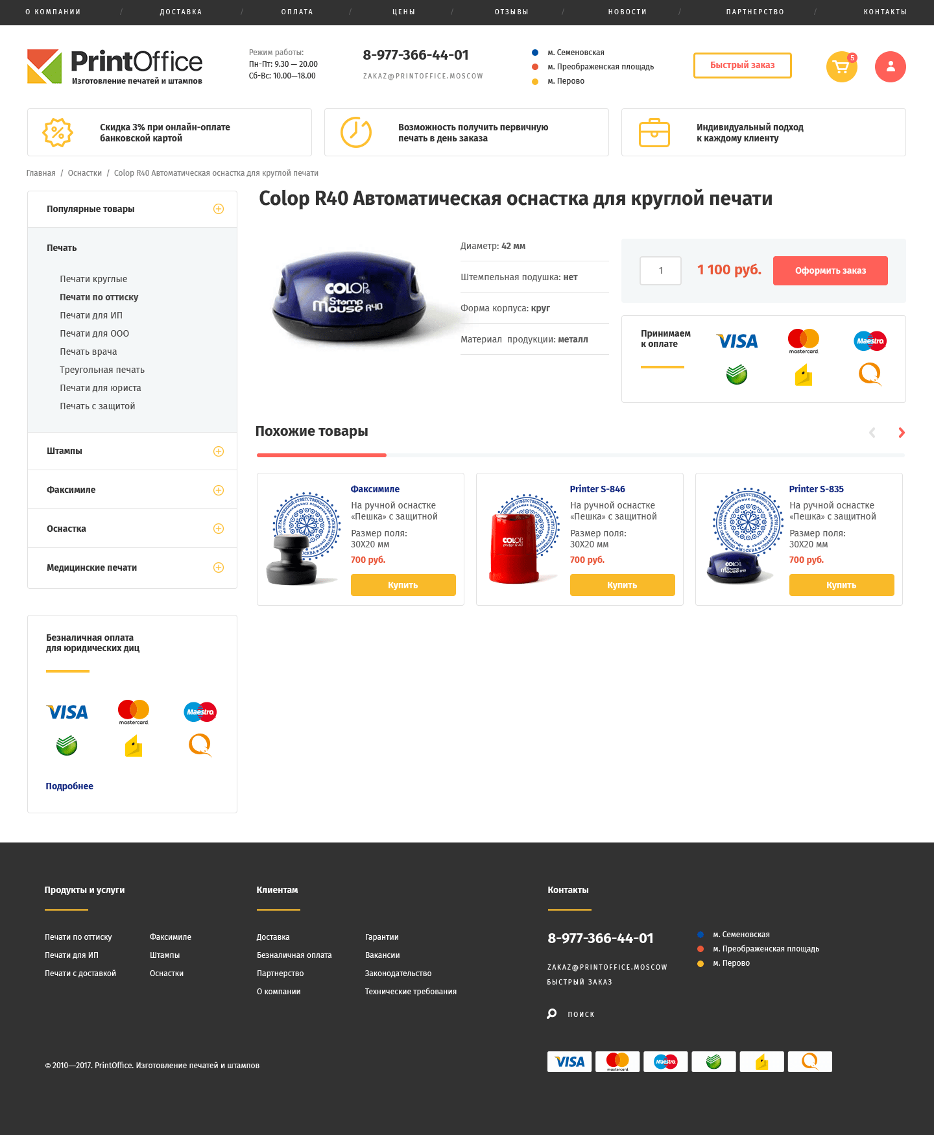The height and width of the screenshot is (1135, 934).
Task: Click the similar products carousel progress bar
Action: click(x=581, y=455)
